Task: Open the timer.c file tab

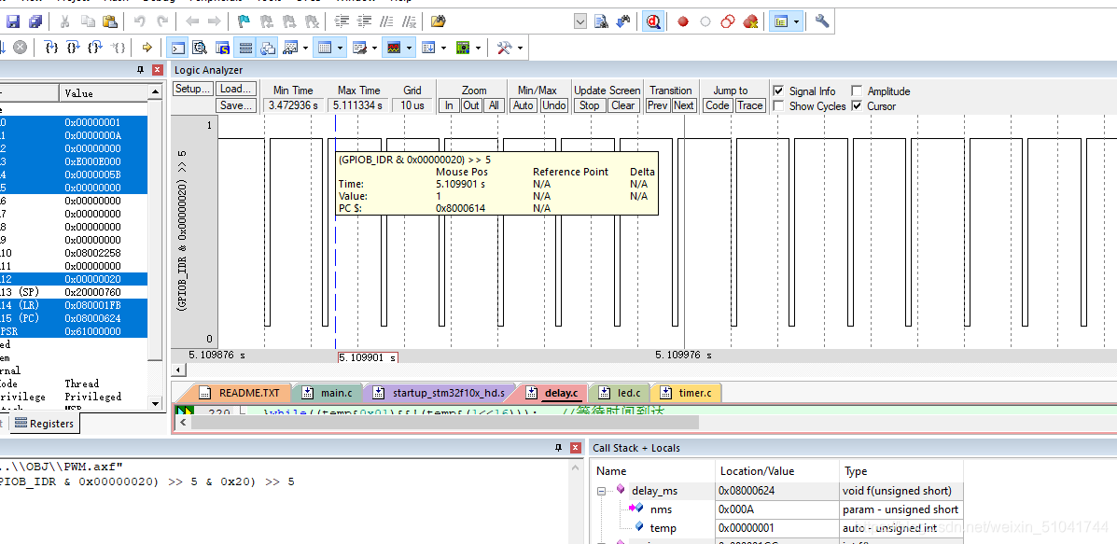Action: (x=687, y=392)
